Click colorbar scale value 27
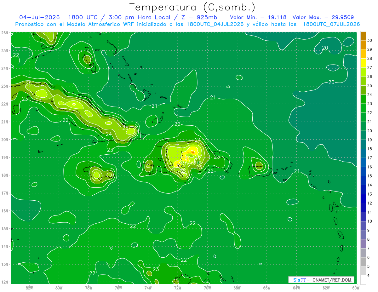This screenshot has width=378, height=292. (370, 68)
